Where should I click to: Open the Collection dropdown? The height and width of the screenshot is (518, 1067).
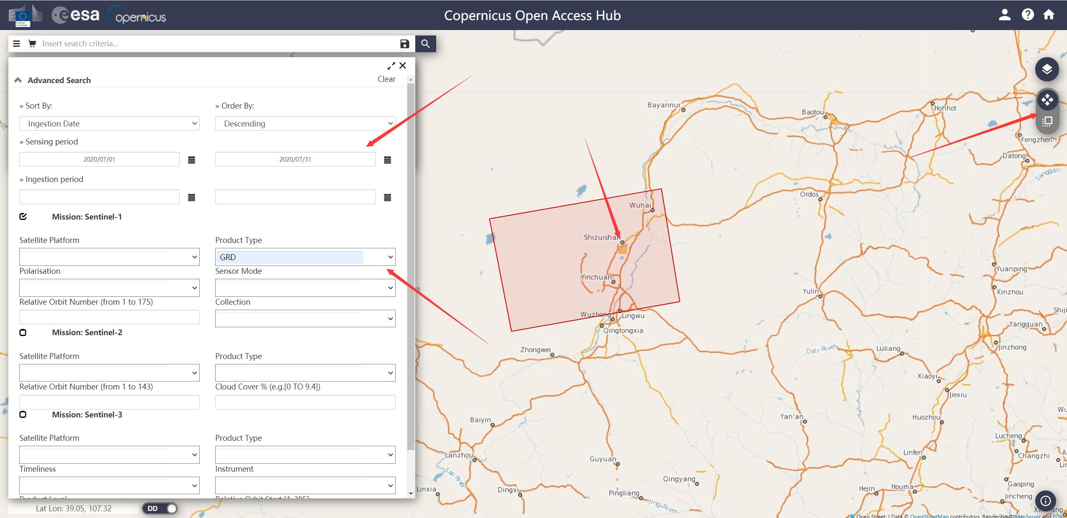coord(305,318)
